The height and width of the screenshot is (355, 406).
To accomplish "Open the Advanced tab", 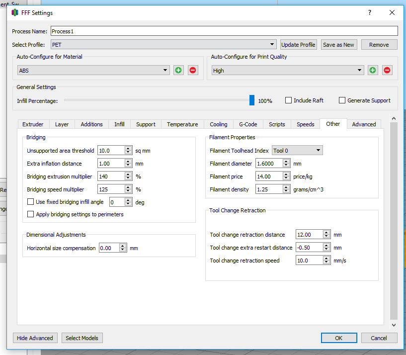I will pos(364,124).
